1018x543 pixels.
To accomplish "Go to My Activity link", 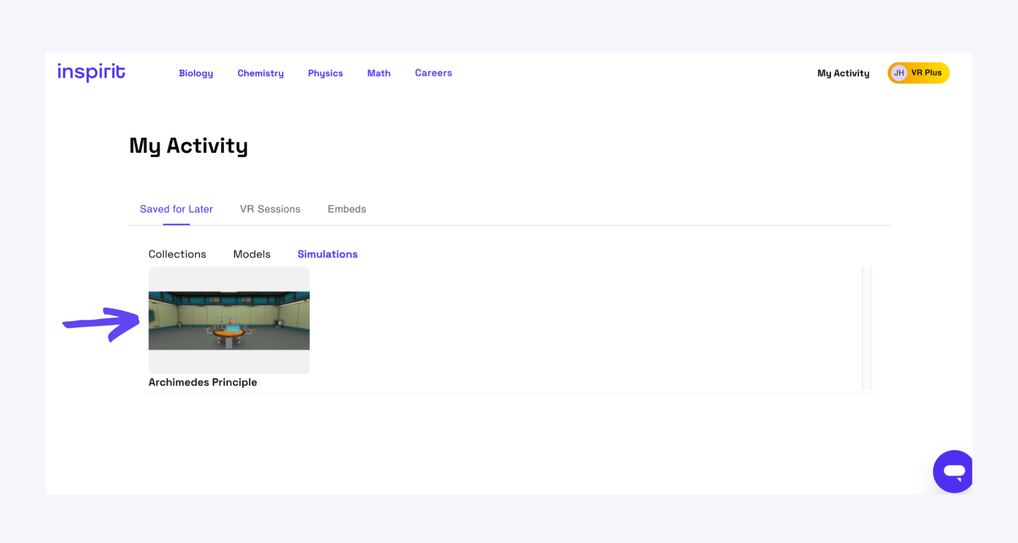I will [844, 73].
